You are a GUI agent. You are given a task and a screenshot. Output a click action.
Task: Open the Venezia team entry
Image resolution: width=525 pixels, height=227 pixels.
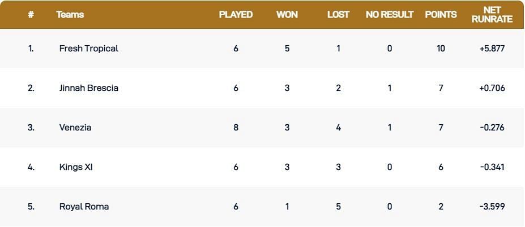pyautogui.click(x=75, y=128)
